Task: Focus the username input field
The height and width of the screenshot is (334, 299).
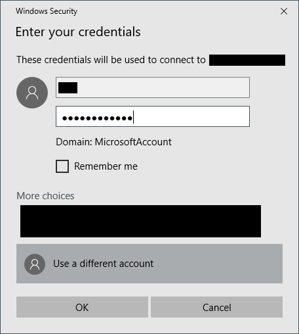Action: [x=153, y=87]
